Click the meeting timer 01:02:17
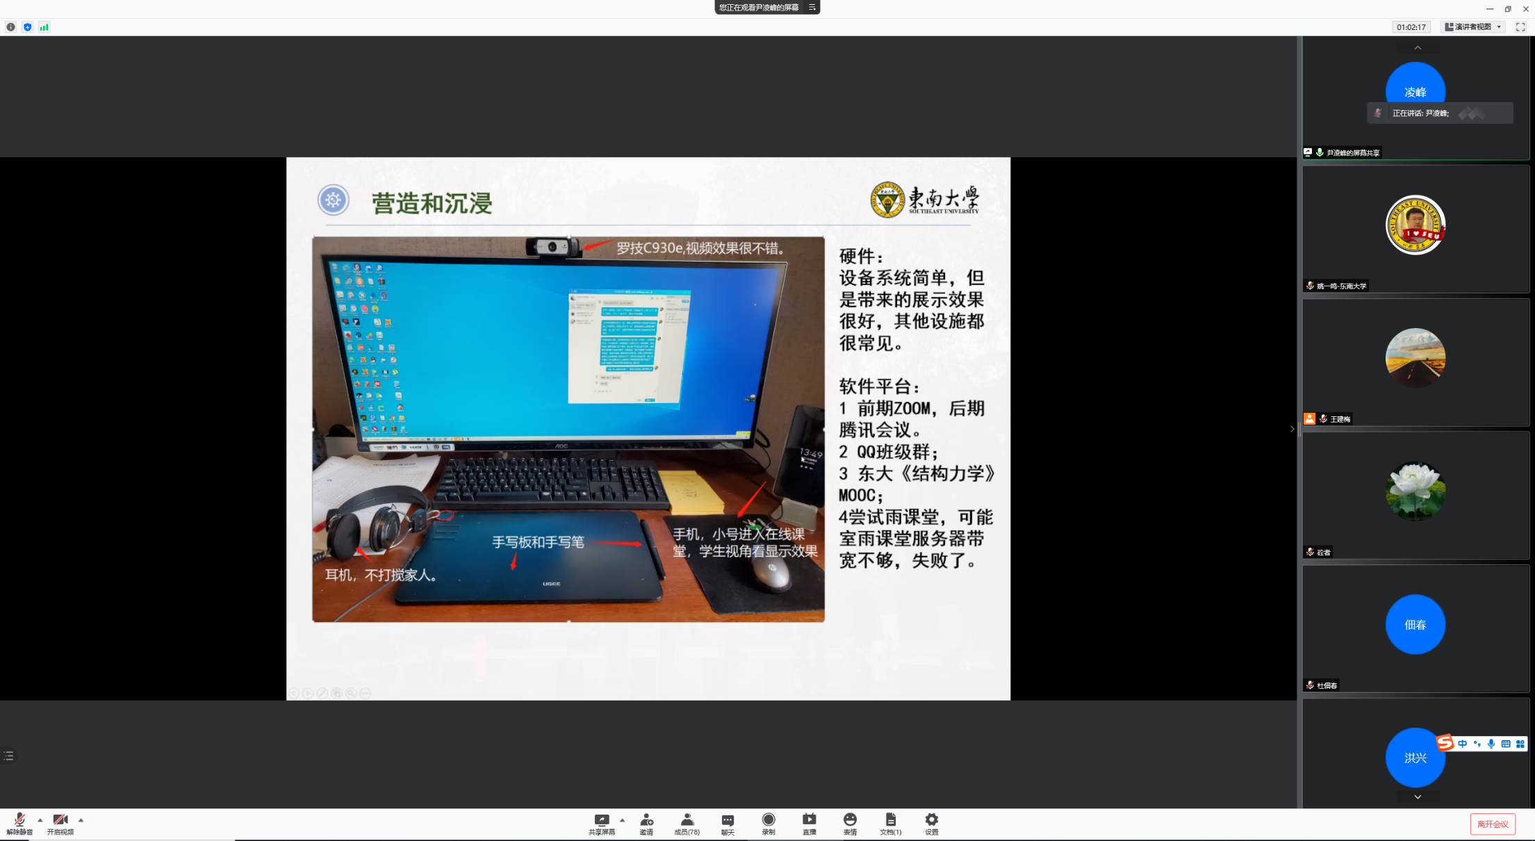The height and width of the screenshot is (841, 1535). tap(1411, 27)
